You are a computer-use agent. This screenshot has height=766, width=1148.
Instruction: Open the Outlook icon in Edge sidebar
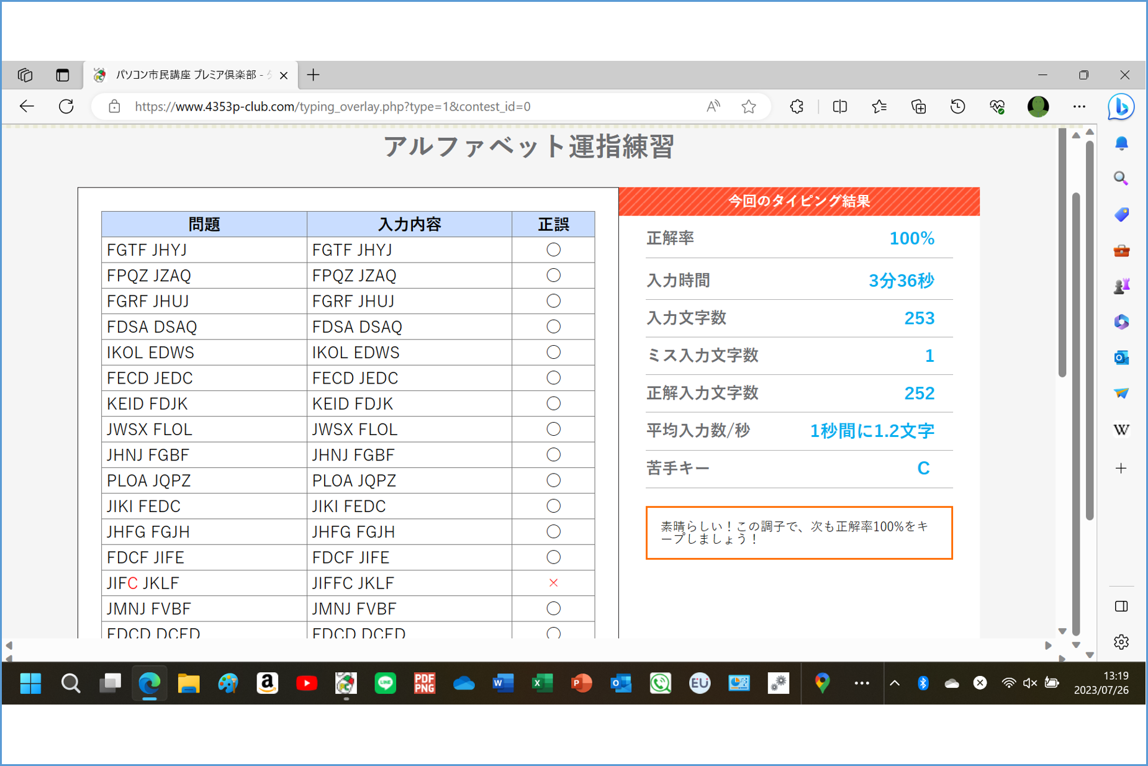tap(1121, 358)
